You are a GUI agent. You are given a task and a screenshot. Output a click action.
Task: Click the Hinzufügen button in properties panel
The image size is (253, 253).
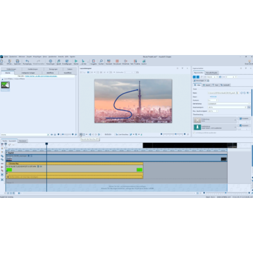[200, 80]
